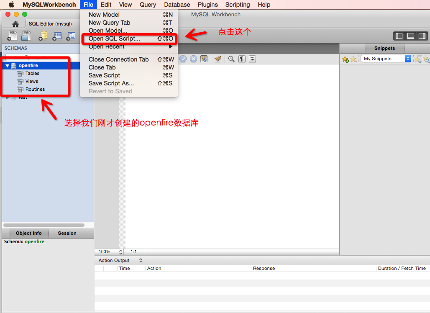Choose Close Tab menu item
This screenshot has height=313, width=430.
pos(129,67)
